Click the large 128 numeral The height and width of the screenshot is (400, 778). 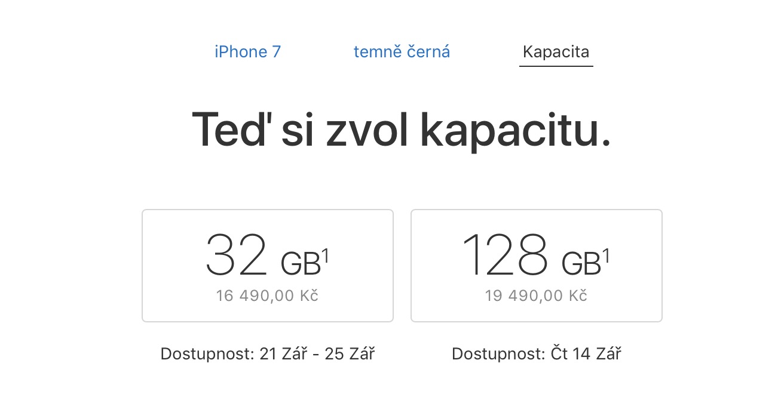[506, 255]
